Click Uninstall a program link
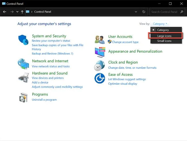Screen dimensions: 187x141 click(44, 100)
